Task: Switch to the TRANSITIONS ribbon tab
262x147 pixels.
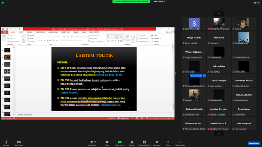Action: (40, 32)
